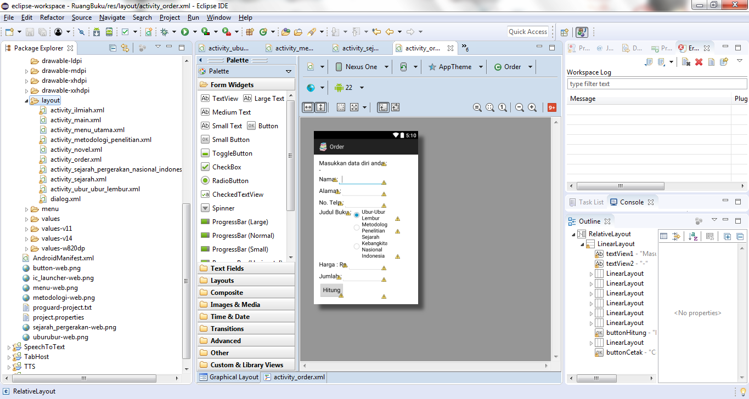Click the Open Type icon in toolbar
Screen dimensions: 749x399
pyautogui.click(x=285, y=32)
